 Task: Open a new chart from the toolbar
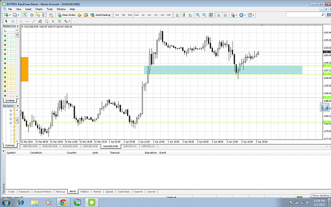[6, 15]
